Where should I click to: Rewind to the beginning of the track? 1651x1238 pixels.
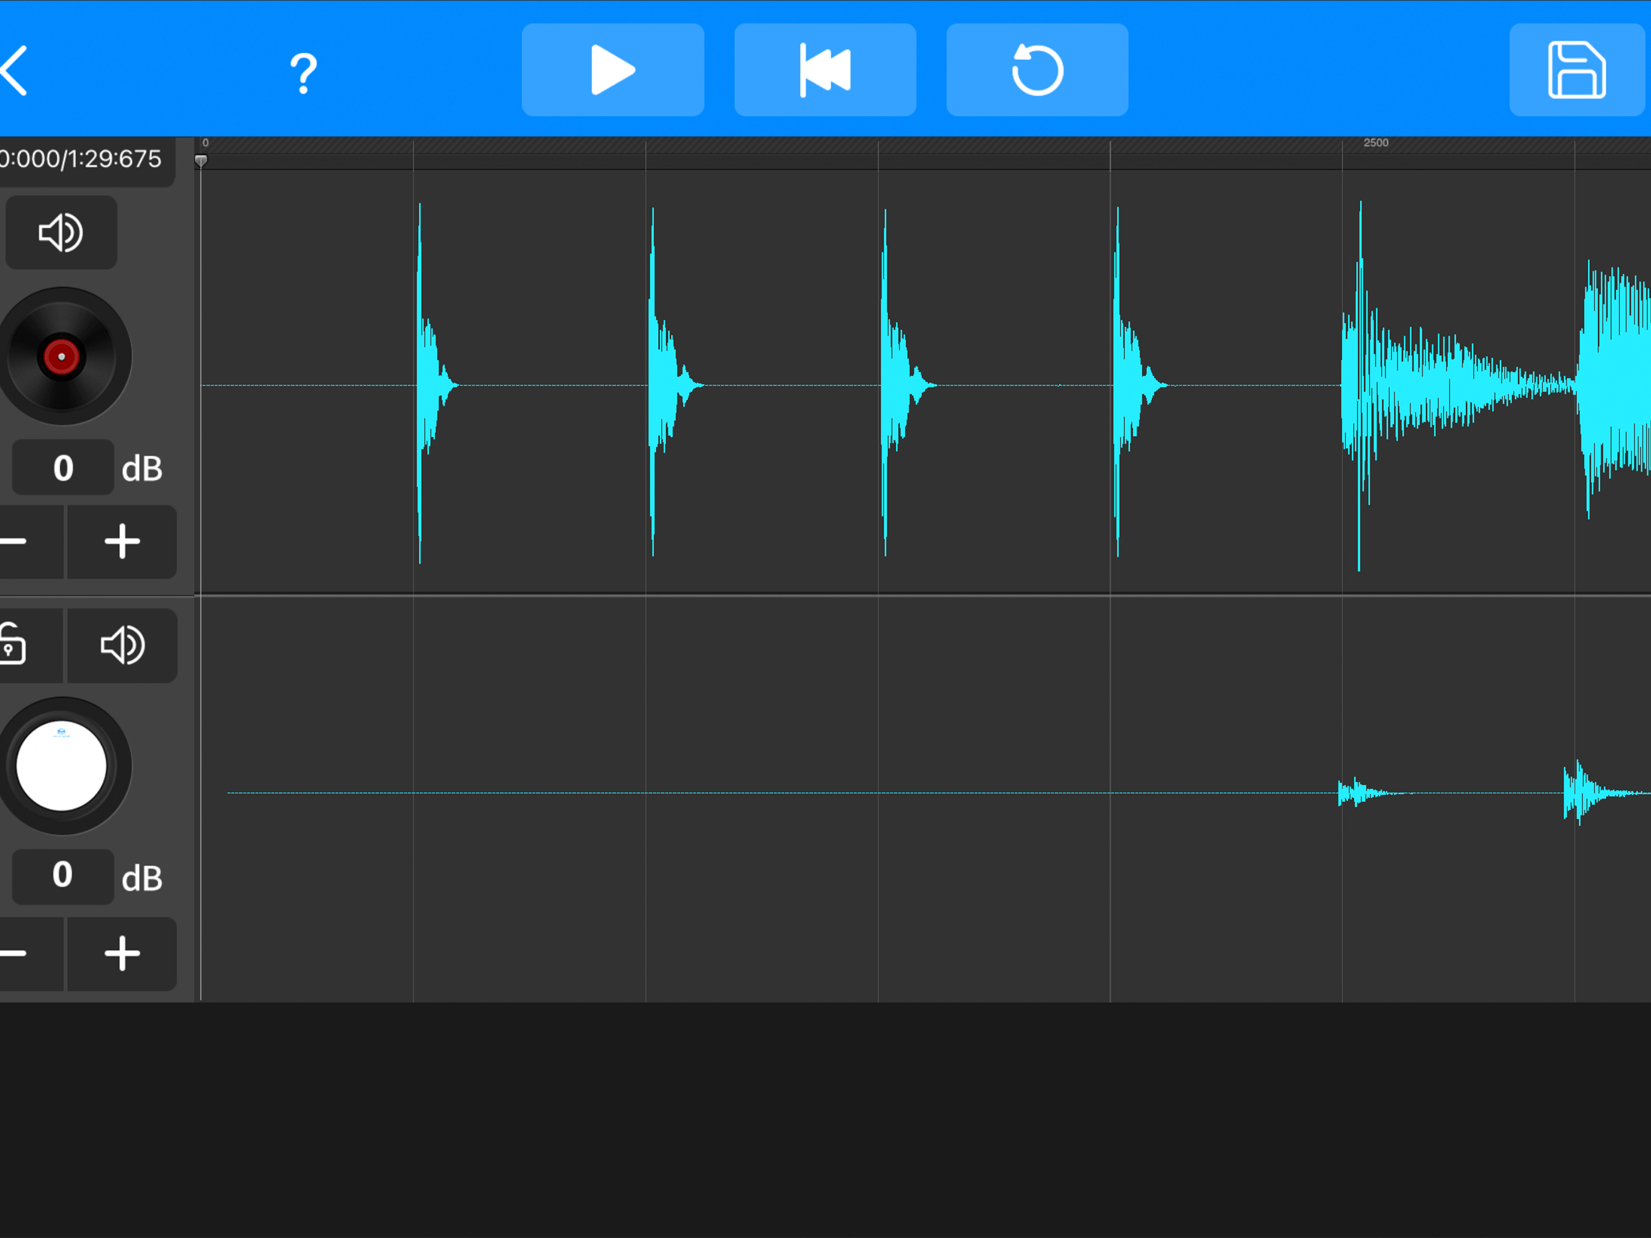[825, 70]
